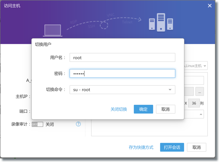Click the laptop icon in the banner
The image size is (219, 162).
point(53,30)
